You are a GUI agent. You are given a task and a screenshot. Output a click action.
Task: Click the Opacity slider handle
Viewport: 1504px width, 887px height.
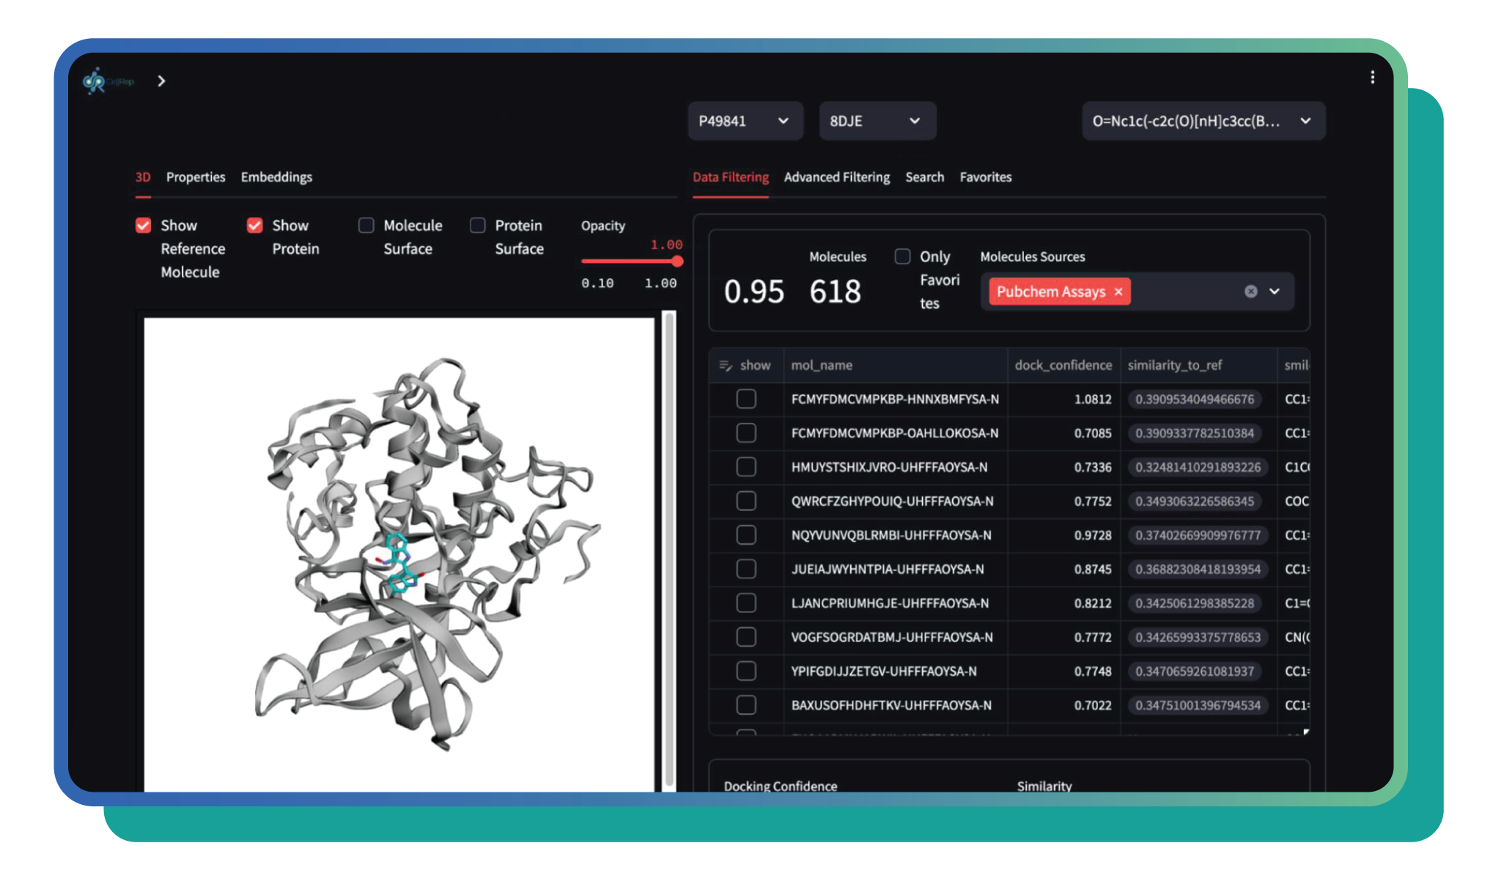click(x=677, y=262)
